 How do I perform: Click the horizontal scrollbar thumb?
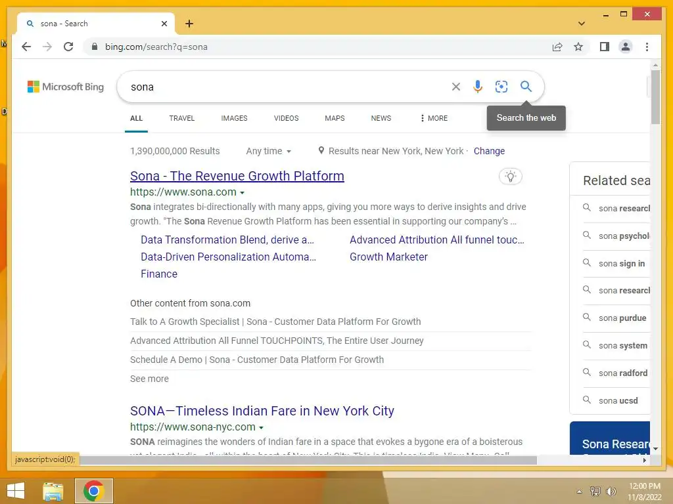pyautogui.click(x=308, y=460)
